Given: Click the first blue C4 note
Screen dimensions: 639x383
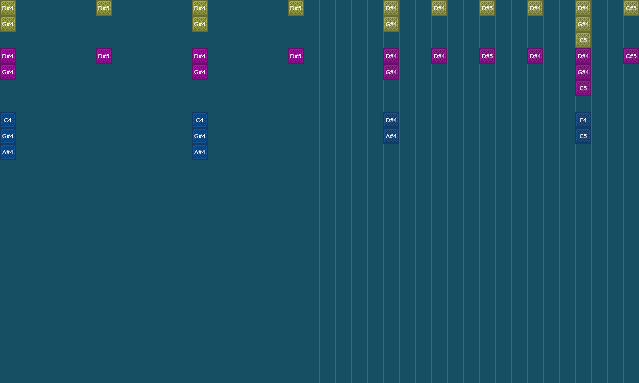Looking at the screenshot, I should pos(8,120).
